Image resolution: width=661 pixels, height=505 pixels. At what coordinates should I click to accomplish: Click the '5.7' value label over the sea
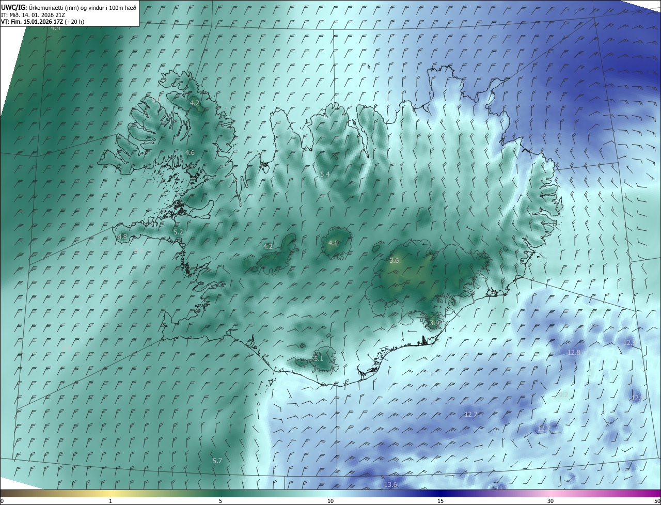[217, 461]
